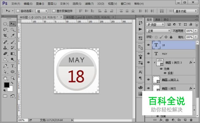Switch to the 路径 panel tab
This screenshot has height=123, width=200.
(x=166, y=19)
